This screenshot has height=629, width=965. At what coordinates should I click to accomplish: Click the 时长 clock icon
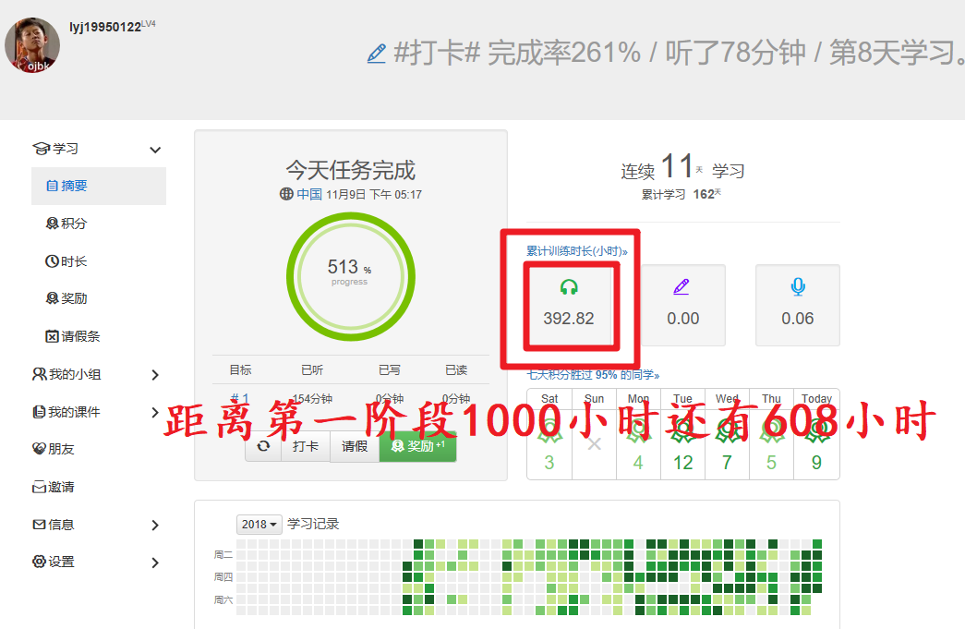(52, 261)
